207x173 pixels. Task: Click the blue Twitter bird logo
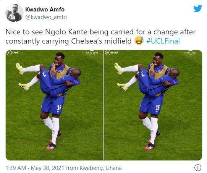click(197, 8)
